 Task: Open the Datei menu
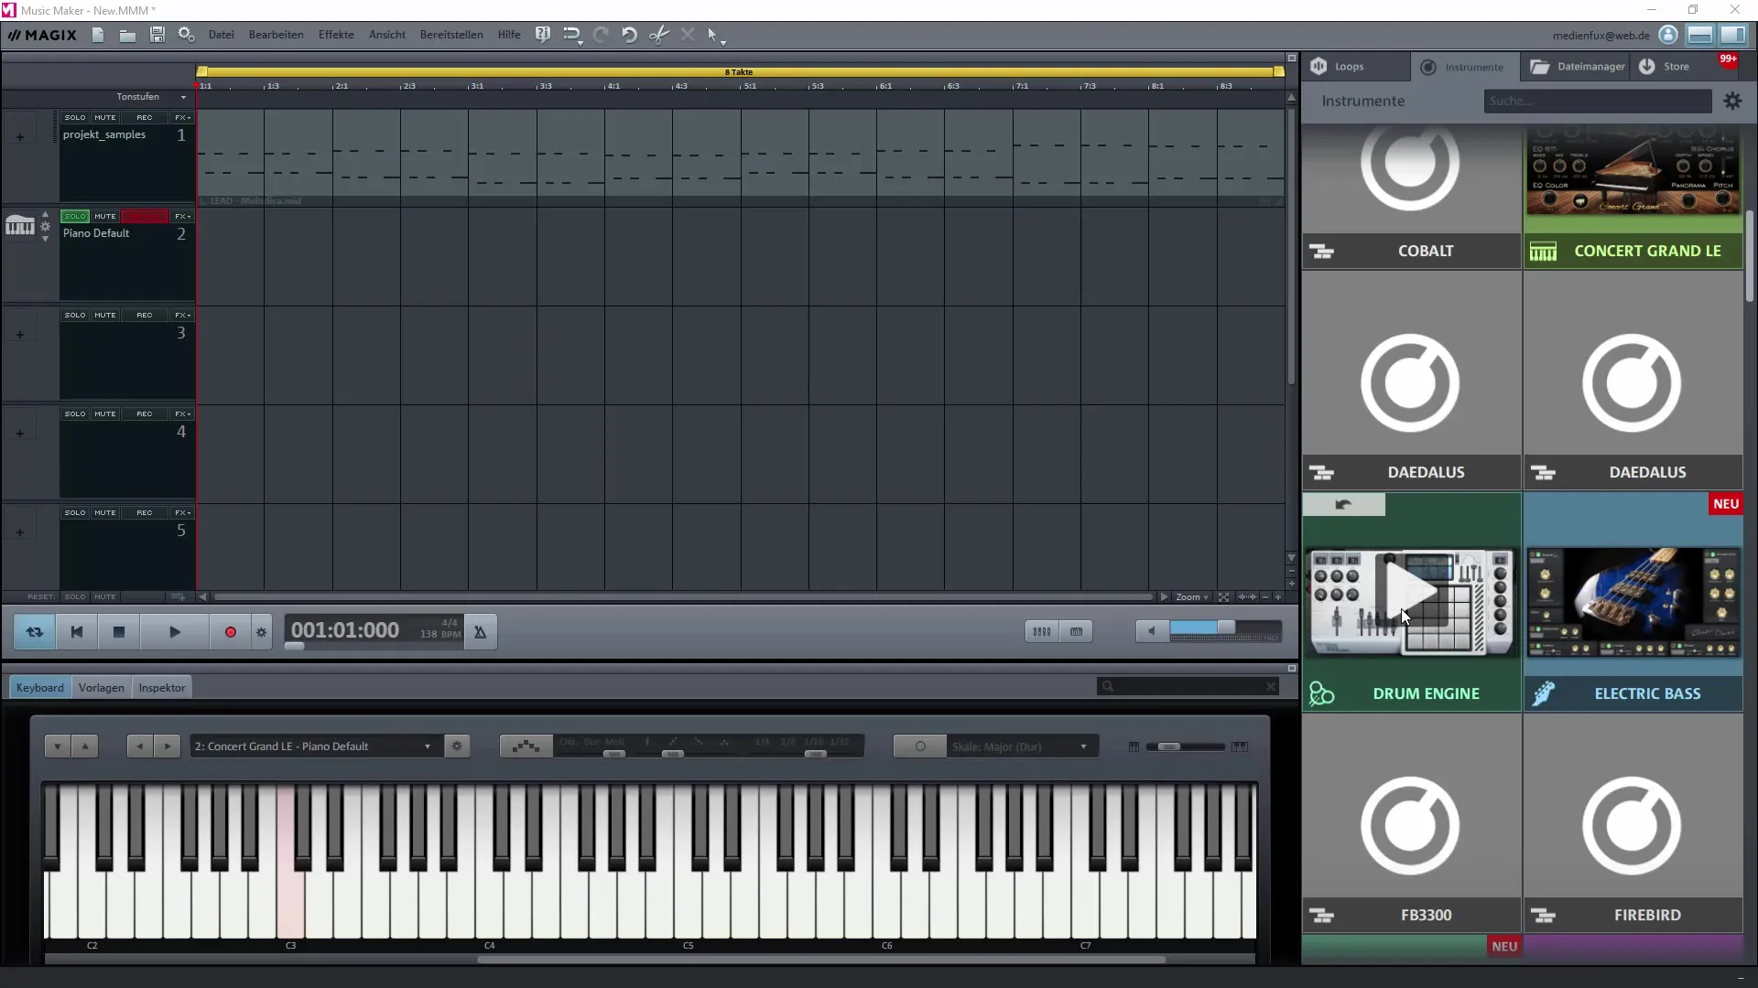[x=221, y=35]
